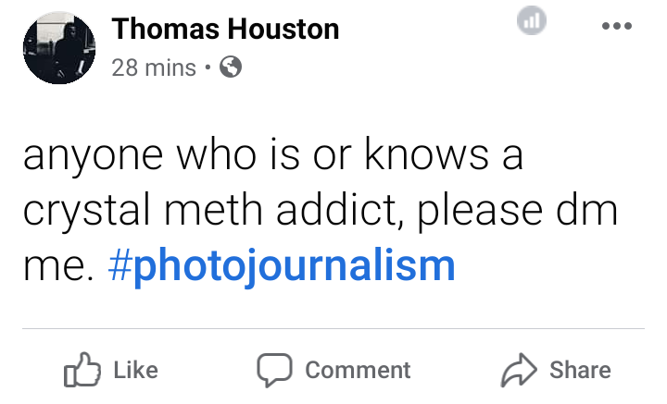Click the Comment speech bubble icon

274,371
